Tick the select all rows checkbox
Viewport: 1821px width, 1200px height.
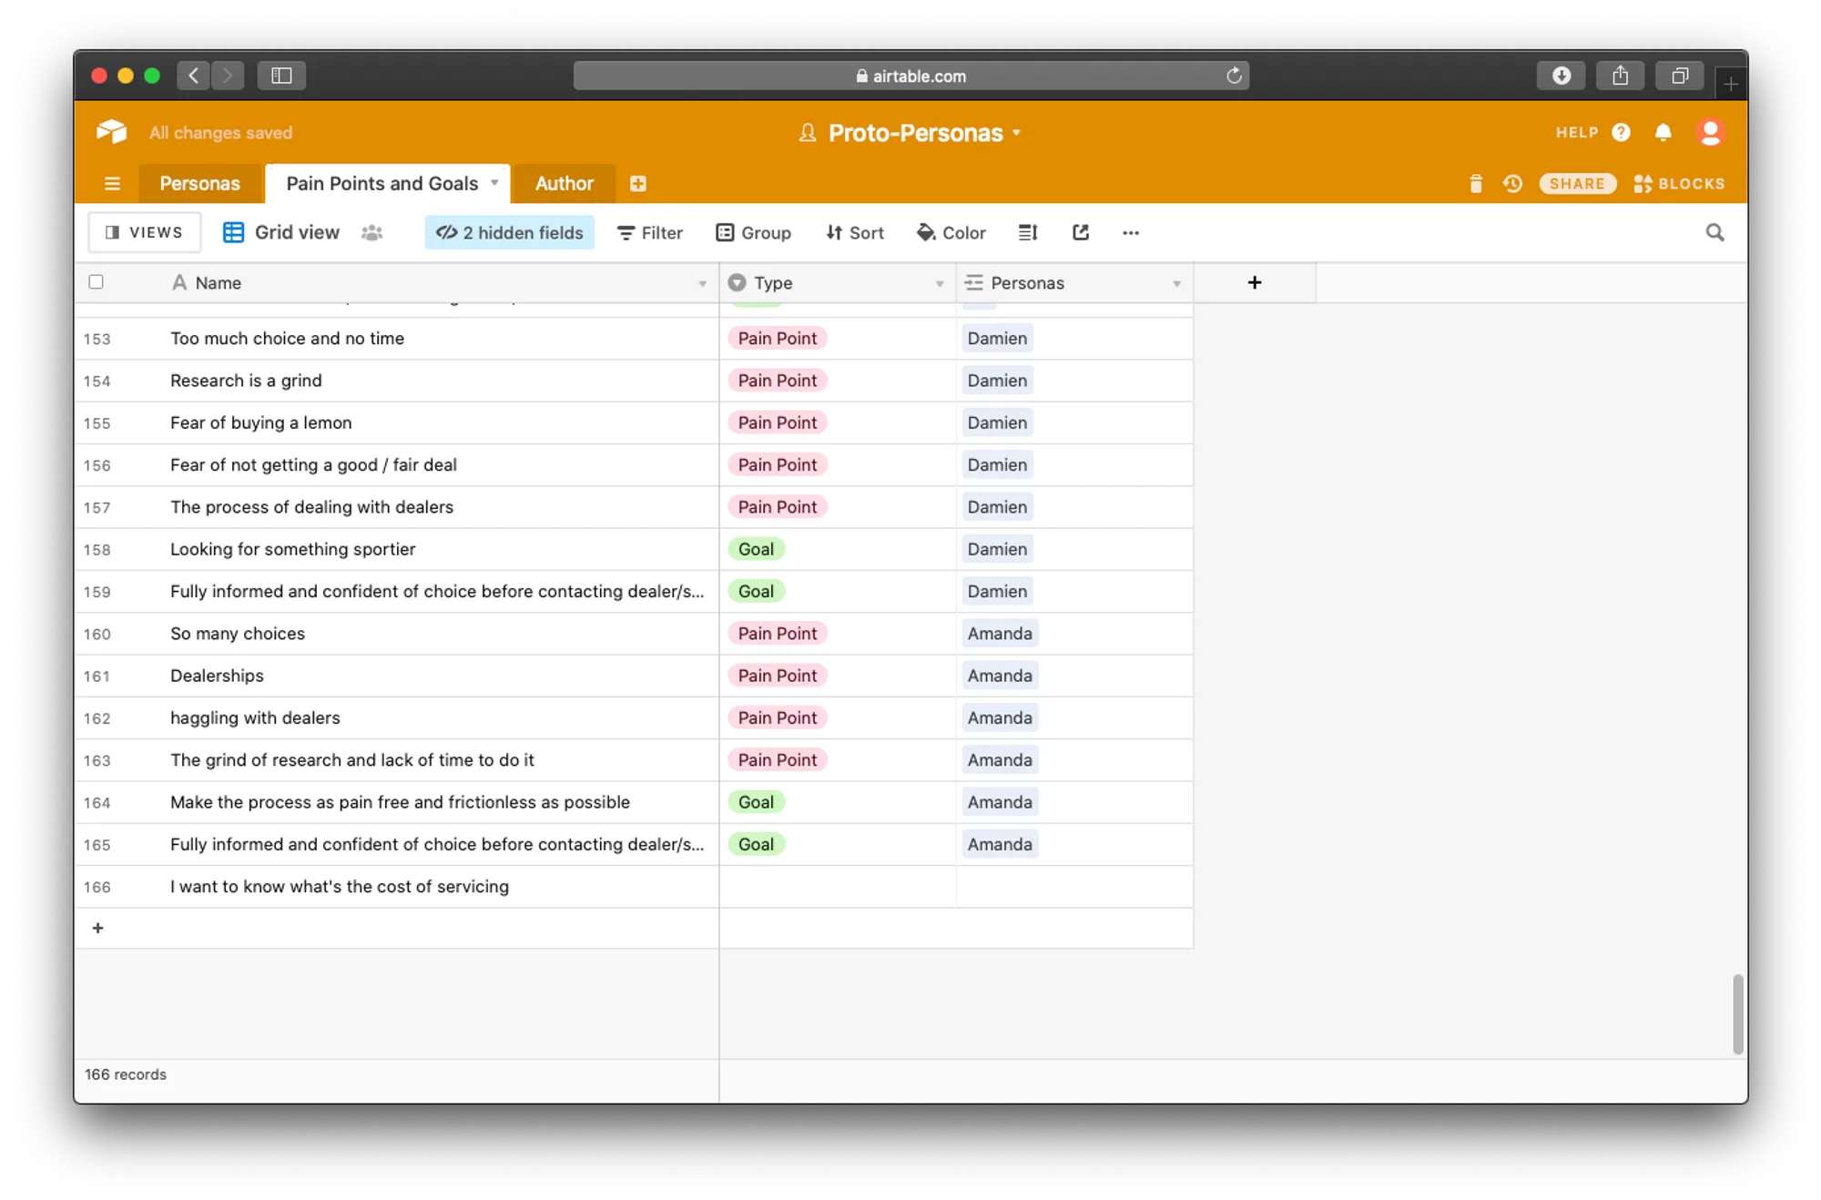tap(97, 282)
